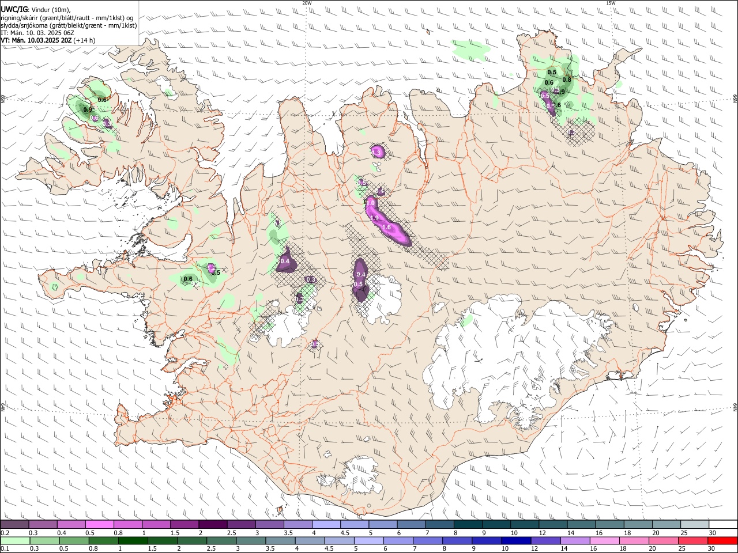Click the '(+14 h)' forecast offset label
Image resolution: width=738 pixels, height=553 pixels.
click(84, 40)
